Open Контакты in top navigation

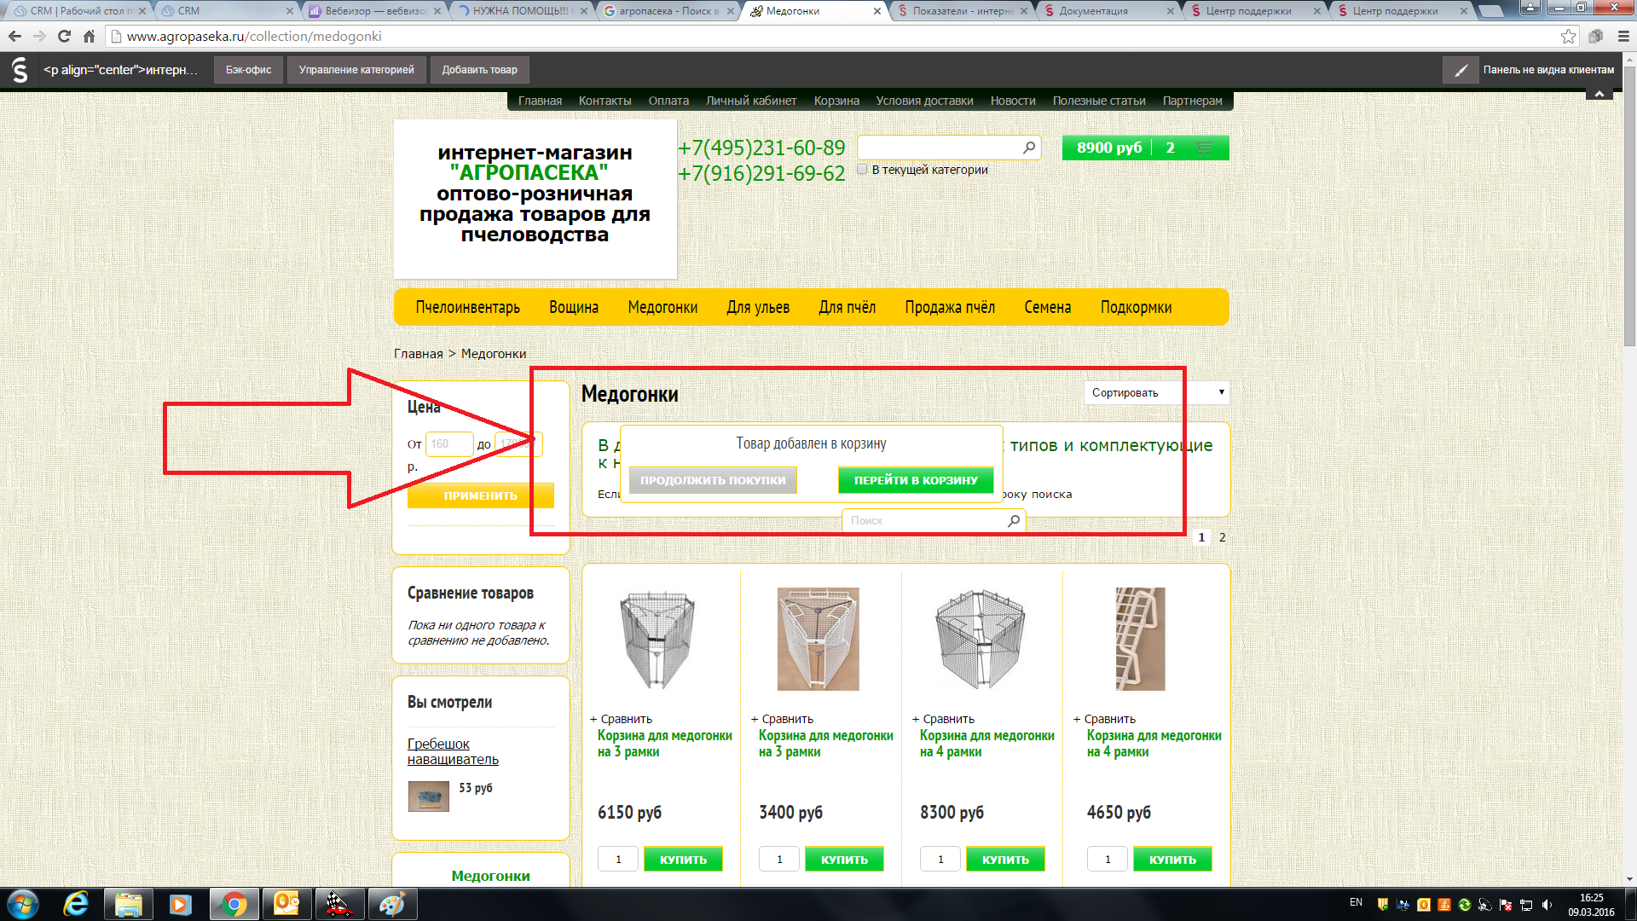tap(604, 101)
